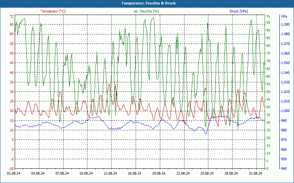Click the date label "04.08.24"

tap(38, 173)
